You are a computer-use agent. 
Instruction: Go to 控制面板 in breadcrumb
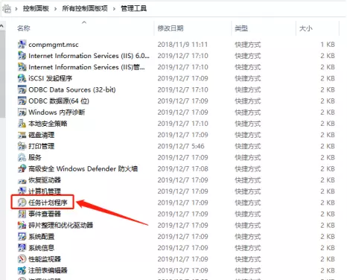pyautogui.click(x=36, y=9)
